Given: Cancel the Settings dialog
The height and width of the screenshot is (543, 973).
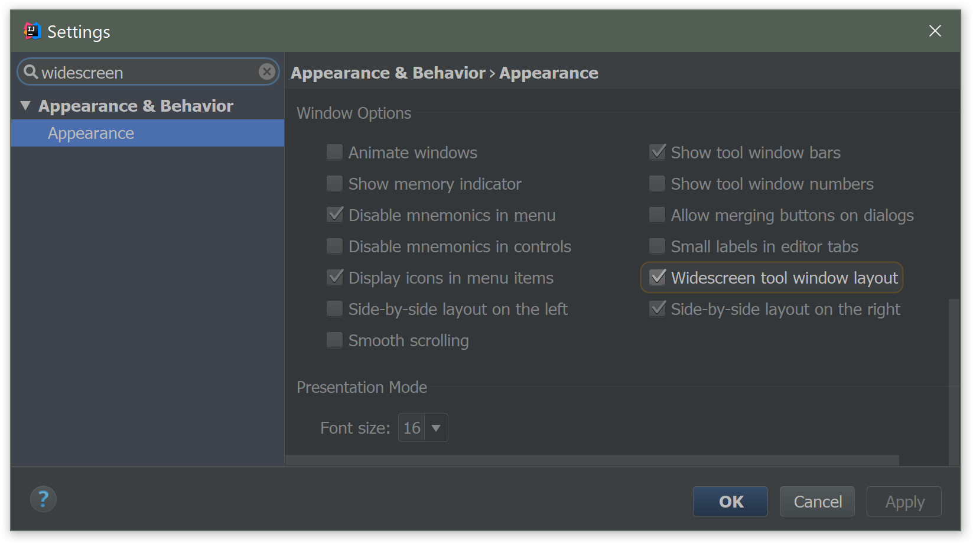Looking at the screenshot, I should pos(817,502).
